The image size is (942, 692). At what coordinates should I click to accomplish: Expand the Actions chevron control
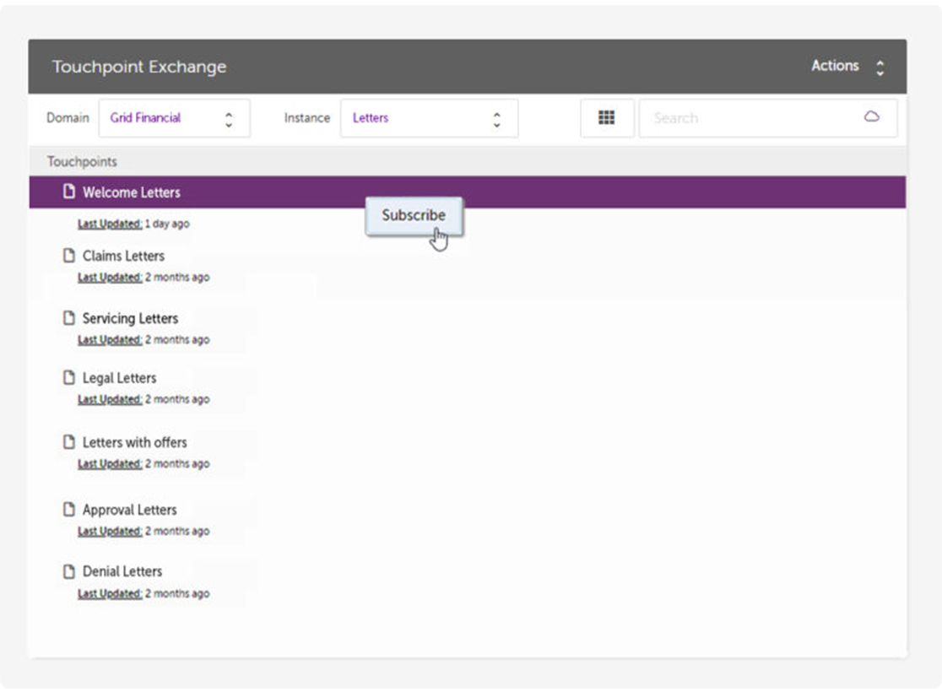(x=879, y=66)
